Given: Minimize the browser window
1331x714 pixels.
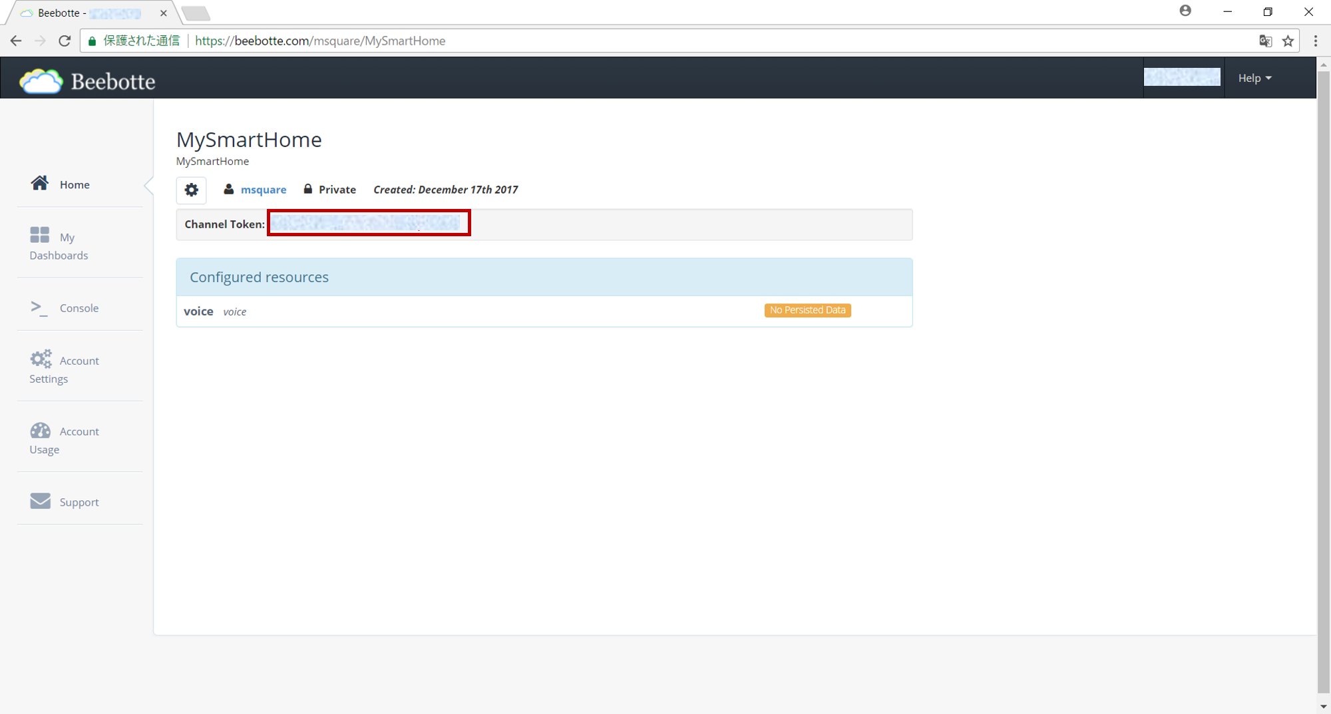Looking at the screenshot, I should tap(1227, 12).
